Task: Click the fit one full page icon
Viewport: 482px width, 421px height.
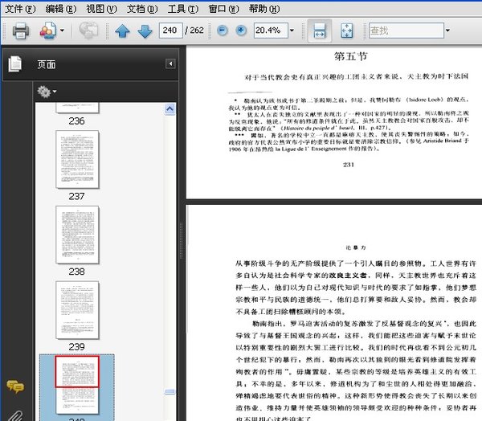Action: tap(347, 31)
